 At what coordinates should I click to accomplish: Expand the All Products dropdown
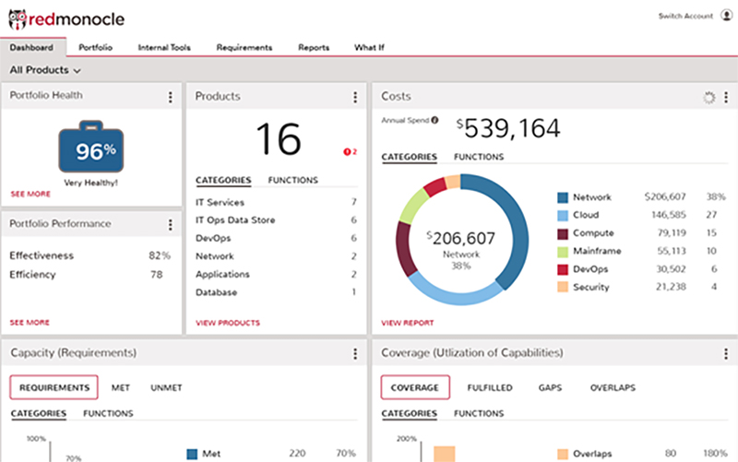point(45,70)
